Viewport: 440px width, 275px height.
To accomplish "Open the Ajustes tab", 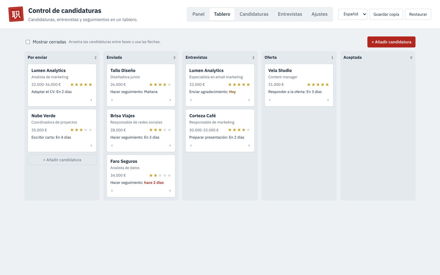I will click(319, 14).
